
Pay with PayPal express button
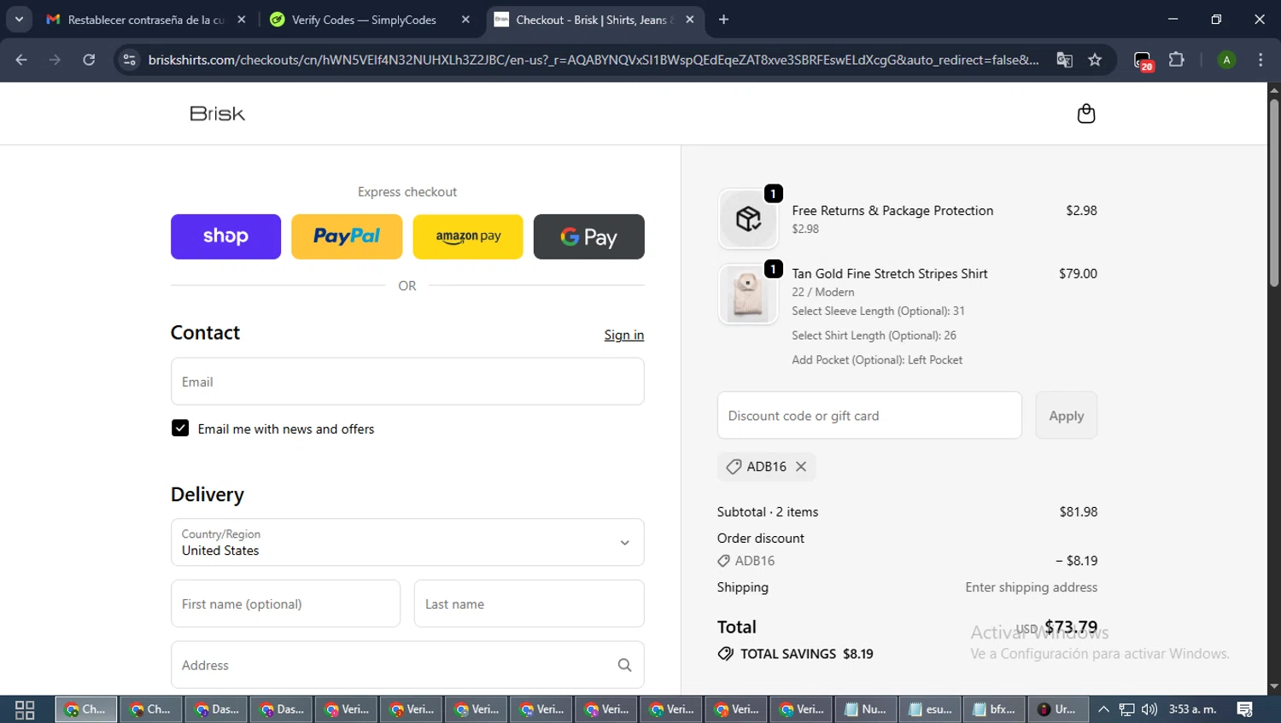[347, 236]
